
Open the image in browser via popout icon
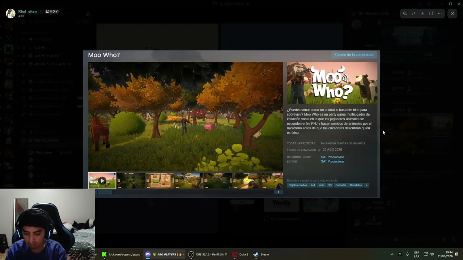click(x=431, y=13)
